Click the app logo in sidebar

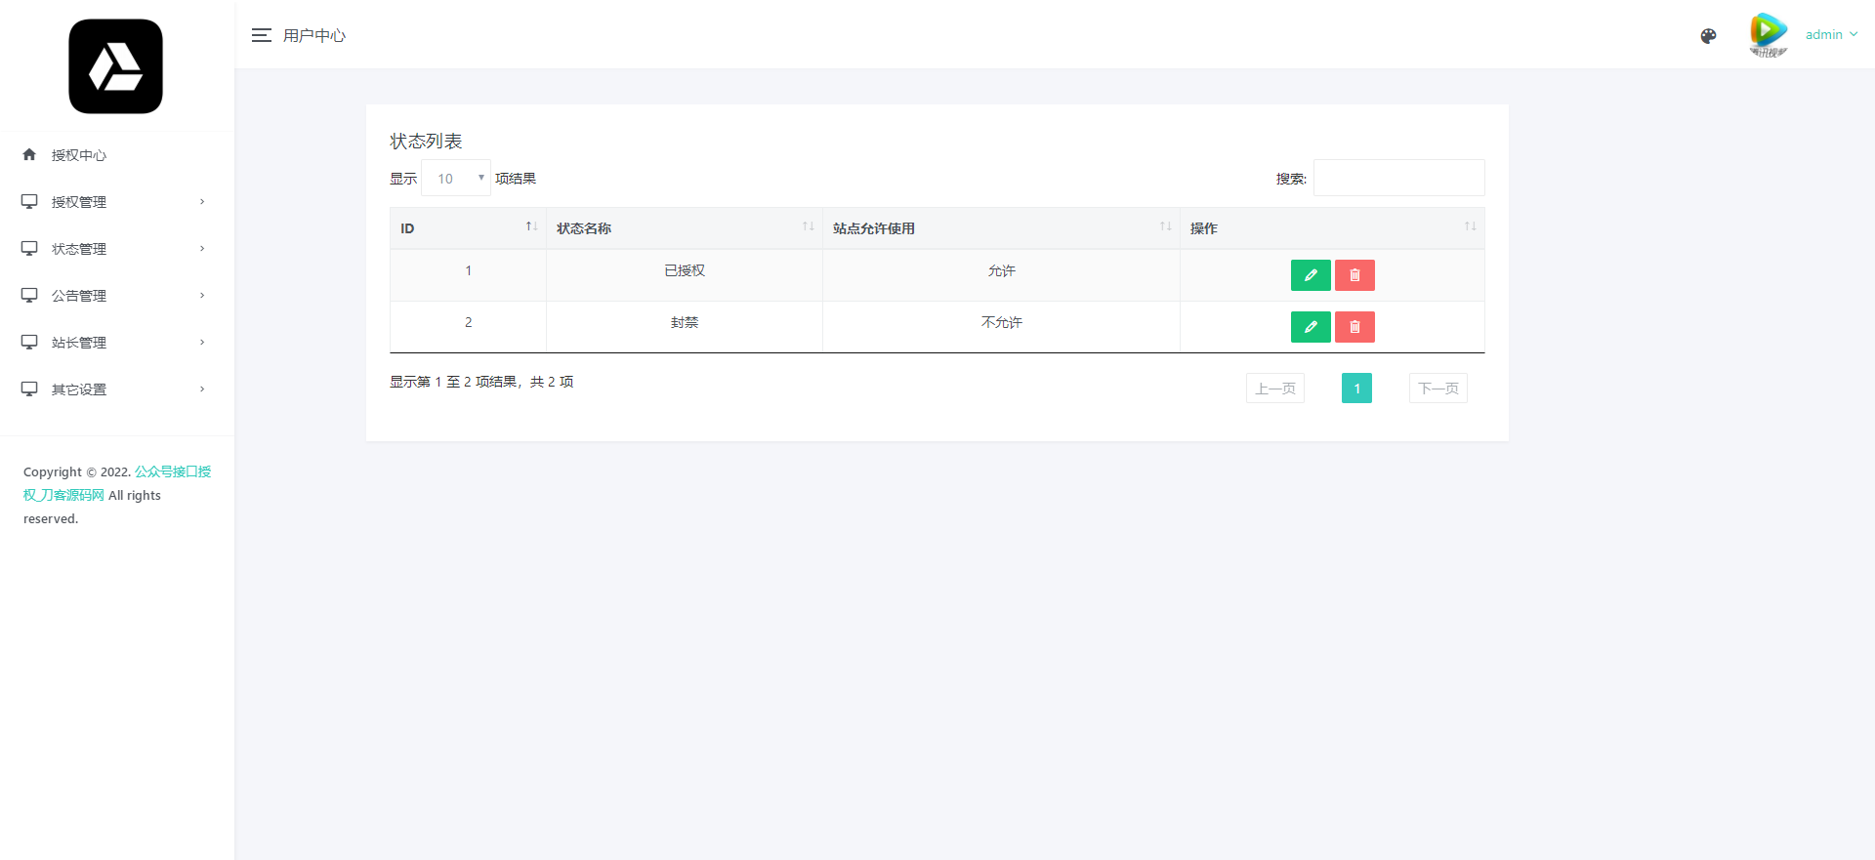pos(115,66)
